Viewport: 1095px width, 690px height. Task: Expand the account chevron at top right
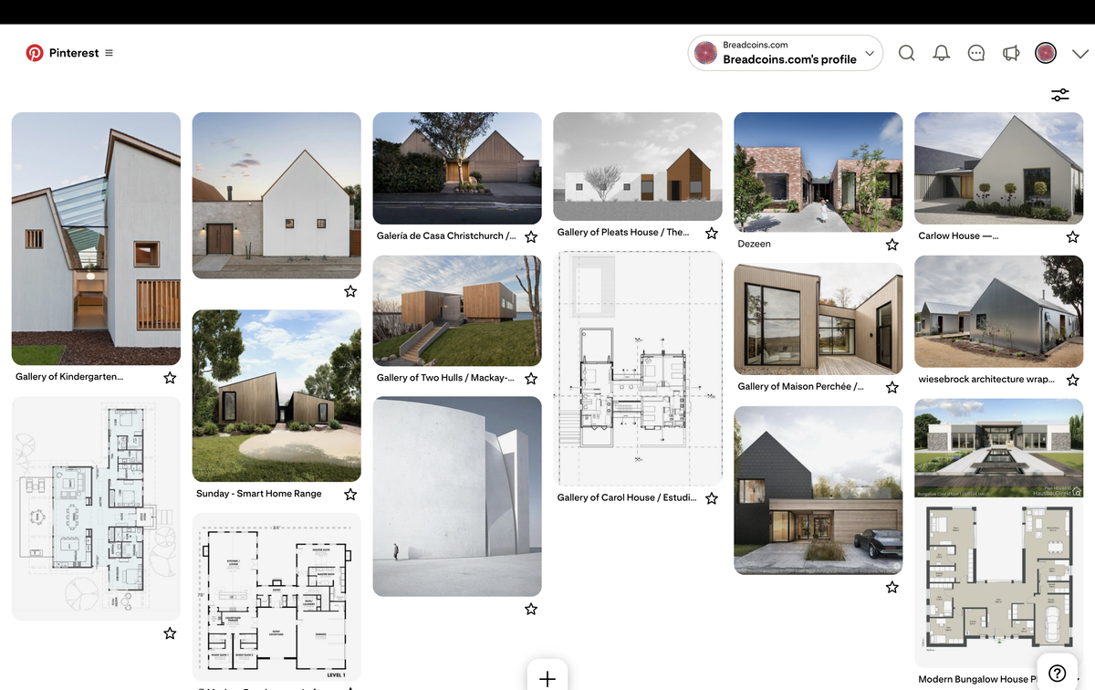coord(1080,53)
